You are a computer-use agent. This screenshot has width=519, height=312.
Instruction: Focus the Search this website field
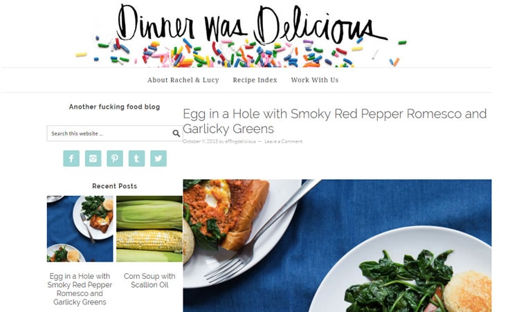109,134
